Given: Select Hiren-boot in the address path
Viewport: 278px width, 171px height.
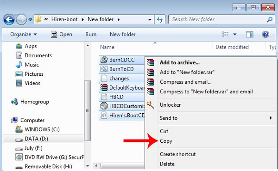Looking at the screenshot, I should click(x=64, y=19).
